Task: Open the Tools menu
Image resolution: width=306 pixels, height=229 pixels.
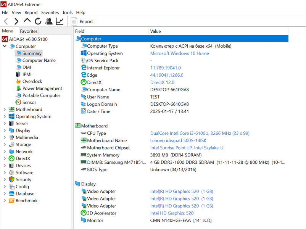Action: pos(67,13)
